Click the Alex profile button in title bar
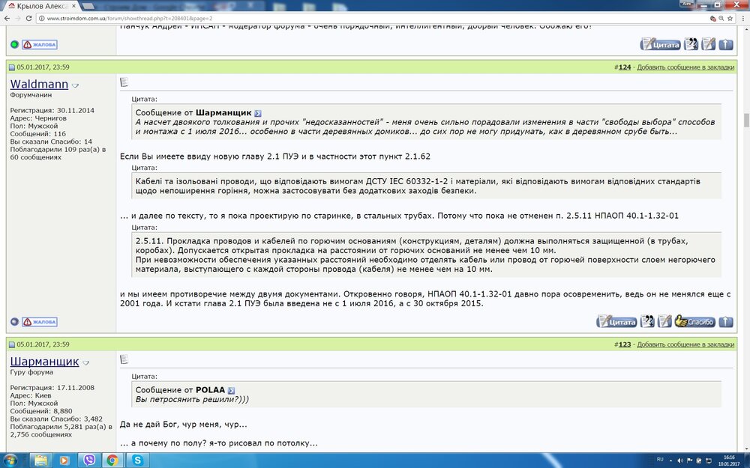Screen dimensions: 750x468 [x=686, y=4]
